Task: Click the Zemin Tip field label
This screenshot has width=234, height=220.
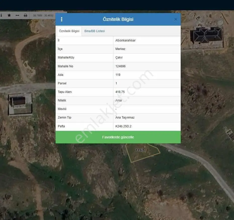Action: (64, 118)
